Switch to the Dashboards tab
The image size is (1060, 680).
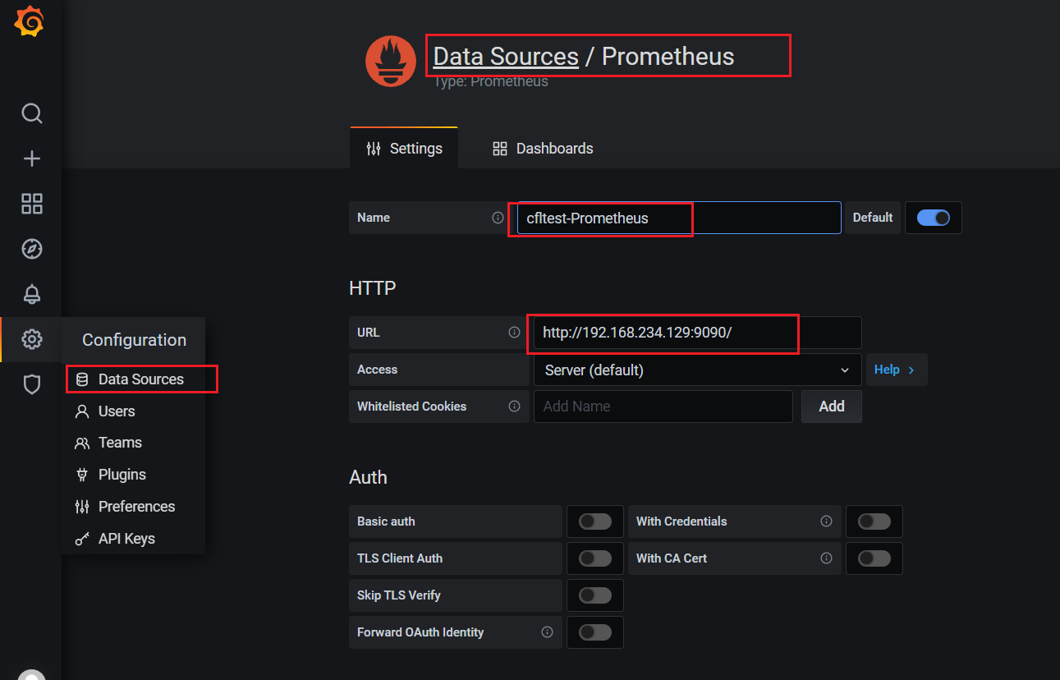point(543,149)
